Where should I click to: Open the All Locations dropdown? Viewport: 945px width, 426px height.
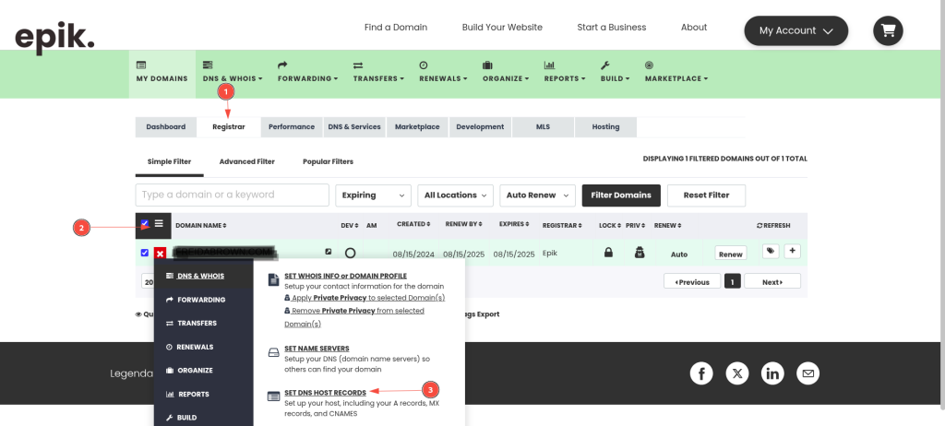pyautogui.click(x=456, y=195)
